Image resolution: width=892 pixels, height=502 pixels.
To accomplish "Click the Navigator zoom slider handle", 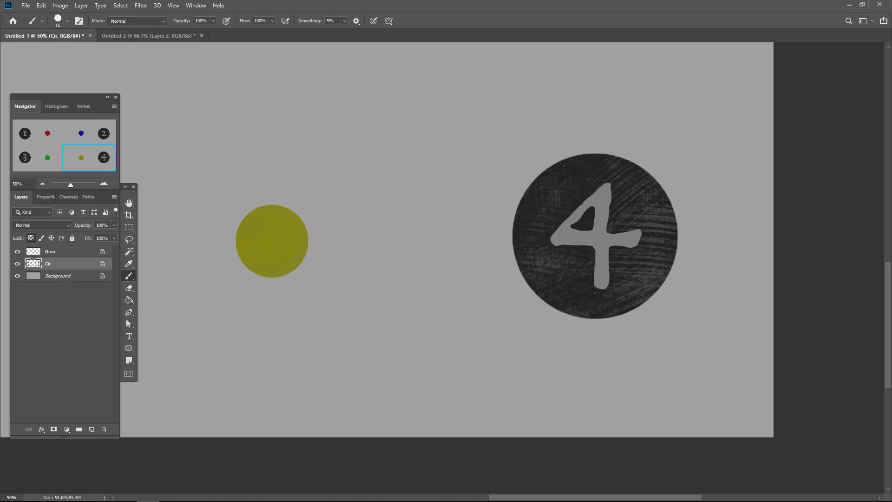I will [71, 185].
